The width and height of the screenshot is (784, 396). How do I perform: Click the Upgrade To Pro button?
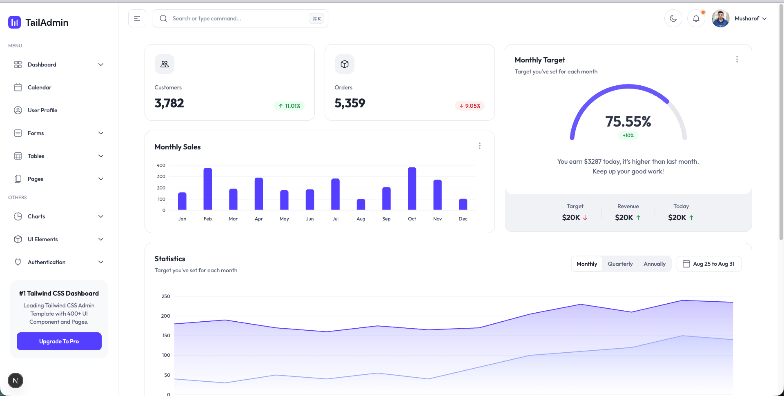click(59, 341)
